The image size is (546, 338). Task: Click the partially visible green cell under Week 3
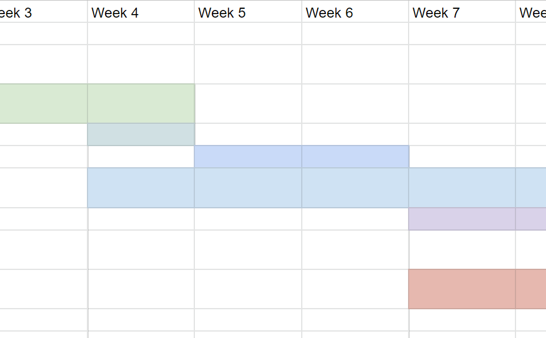pos(43,103)
